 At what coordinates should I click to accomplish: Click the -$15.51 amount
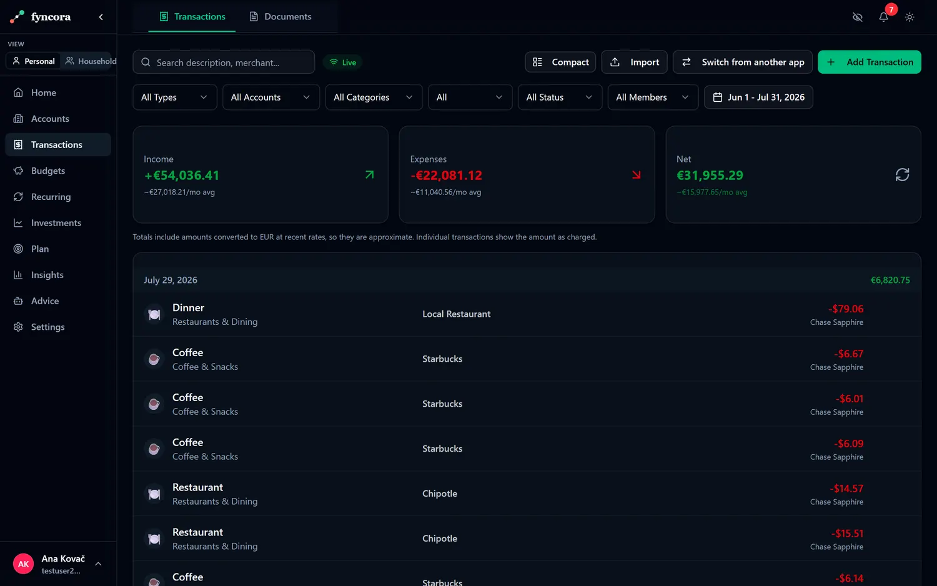(847, 534)
